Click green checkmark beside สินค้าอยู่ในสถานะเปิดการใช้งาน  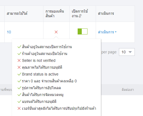[19, 47]
